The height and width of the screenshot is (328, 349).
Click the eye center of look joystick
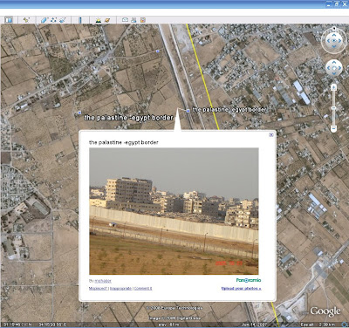(x=334, y=41)
